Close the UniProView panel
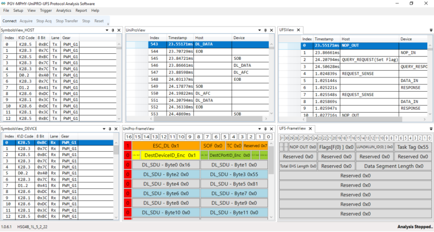This screenshot has width=434, height=232. pos(271,30)
